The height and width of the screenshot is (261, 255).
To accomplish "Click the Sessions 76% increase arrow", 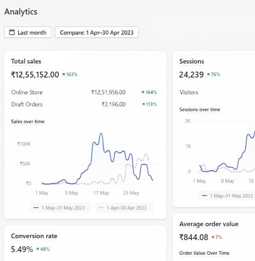I will coord(208,74).
